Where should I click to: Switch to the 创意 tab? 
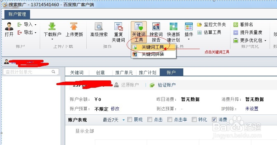point(100,72)
